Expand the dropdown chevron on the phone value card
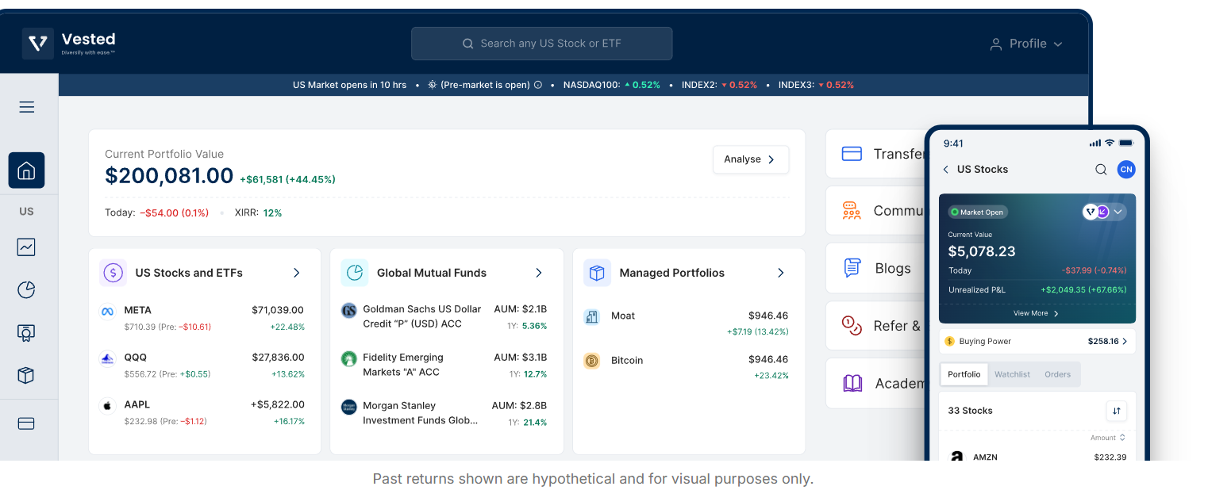This screenshot has width=1208, height=490. pyautogui.click(x=1118, y=212)
